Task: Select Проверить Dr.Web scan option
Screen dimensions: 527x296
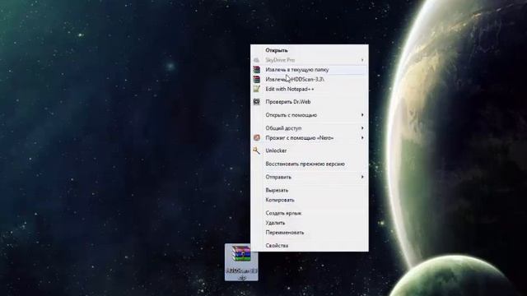Action: point(310,102)
